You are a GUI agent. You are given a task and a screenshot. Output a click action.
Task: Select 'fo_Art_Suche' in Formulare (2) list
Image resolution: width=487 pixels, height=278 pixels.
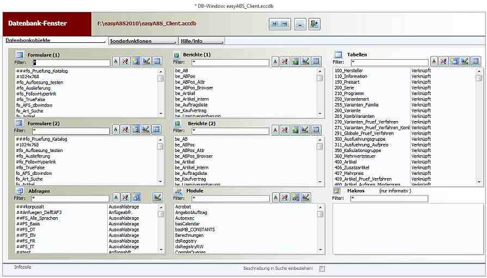pos(29,179)
